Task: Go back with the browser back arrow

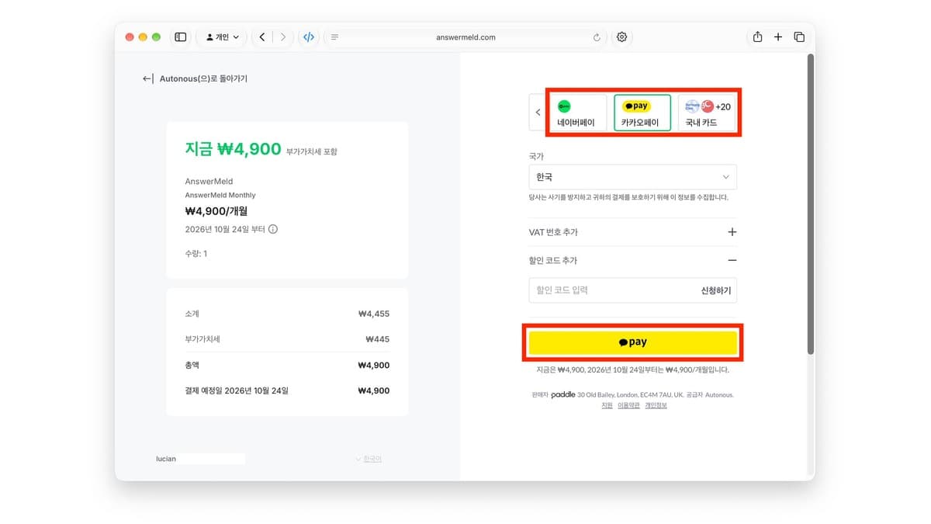Action: coord(262,36)
